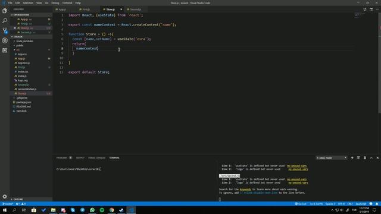
Task: Collapse the Open Editors section
Action: [x=31, y=15]
